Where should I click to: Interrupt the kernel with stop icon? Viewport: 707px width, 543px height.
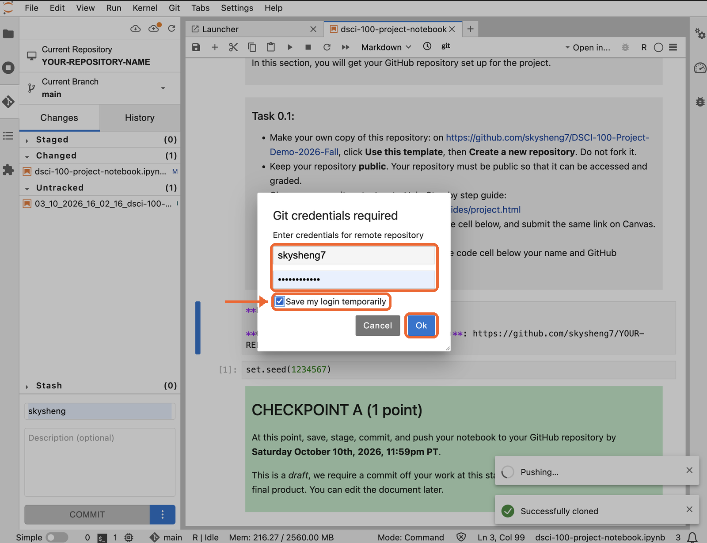coord(308,47)
